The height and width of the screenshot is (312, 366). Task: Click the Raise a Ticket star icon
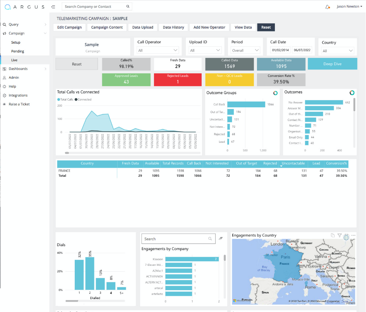pos(4,104)
